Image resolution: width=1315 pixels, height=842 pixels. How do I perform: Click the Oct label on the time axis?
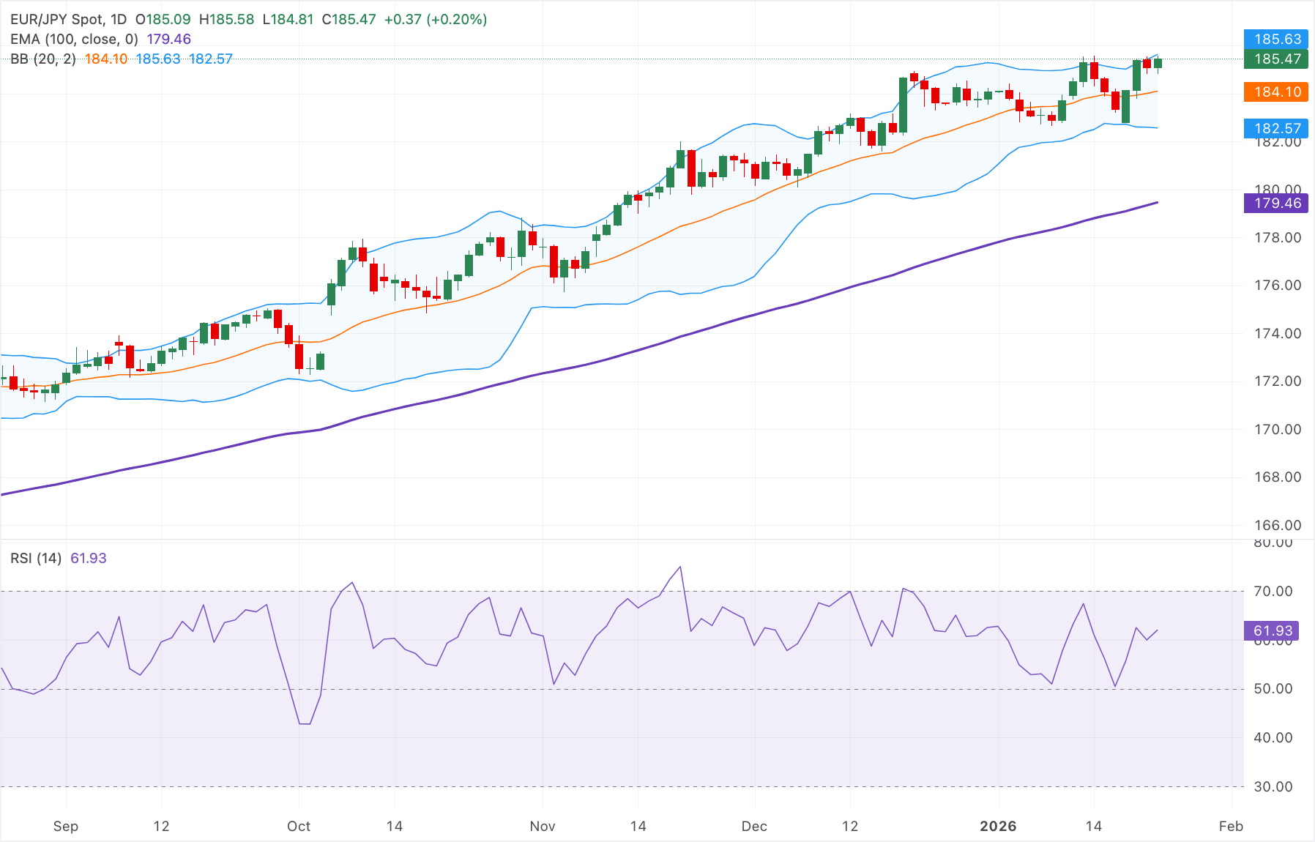(x=299, y=826)
